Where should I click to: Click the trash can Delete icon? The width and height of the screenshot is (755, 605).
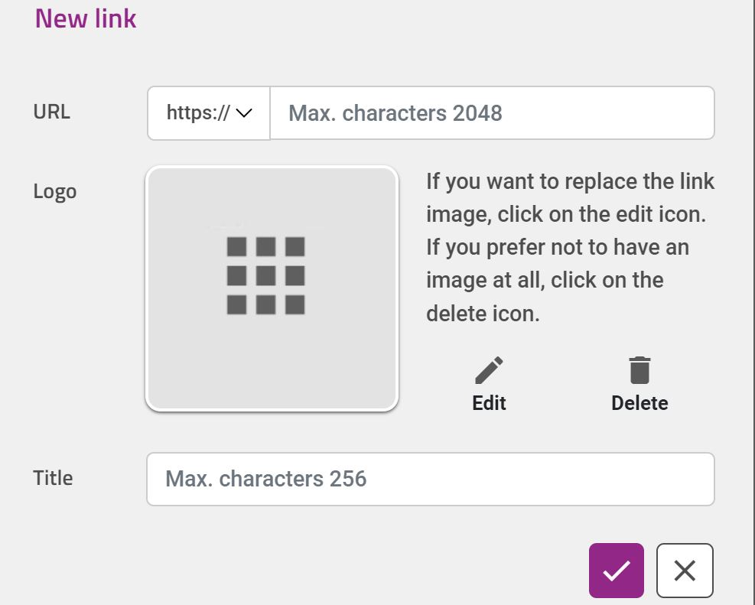(639, 370)
